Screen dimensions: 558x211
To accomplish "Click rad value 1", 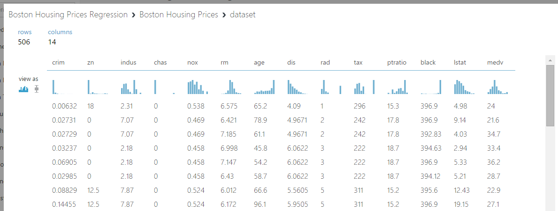I will point(322,106).
